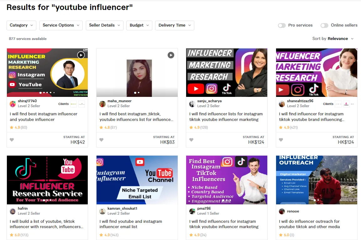Open kamran_shoukat1 seller profile link

tap(122, 208)
